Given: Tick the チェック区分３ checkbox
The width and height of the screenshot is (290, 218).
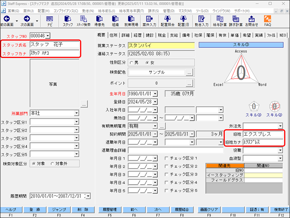Looking at the screenshot, I should [166, 175].
